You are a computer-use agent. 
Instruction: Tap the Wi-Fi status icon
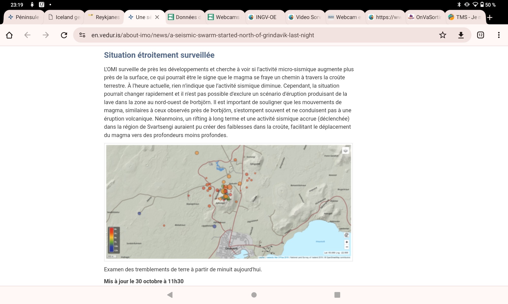click(x=475, y=5)
